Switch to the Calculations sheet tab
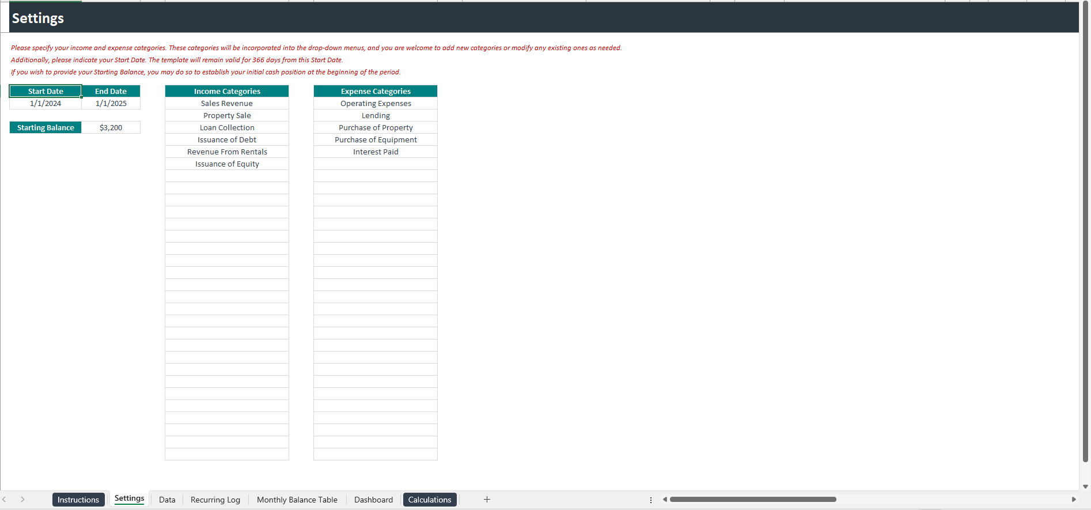The width and height of the screenshot is (1091, 510). point(430,500)
